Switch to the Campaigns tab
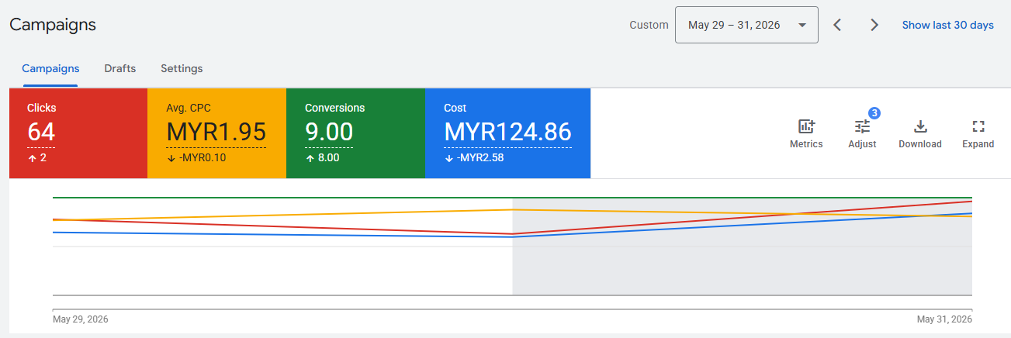The image size is (1011, 338). (50, 68)
